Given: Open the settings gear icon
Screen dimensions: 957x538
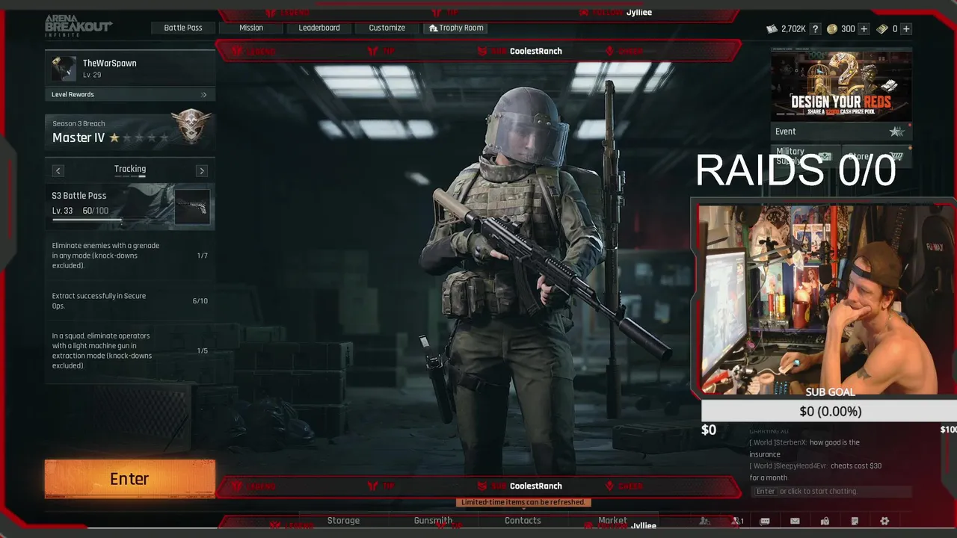Looking at the screenshot, I should click(884, 521).
